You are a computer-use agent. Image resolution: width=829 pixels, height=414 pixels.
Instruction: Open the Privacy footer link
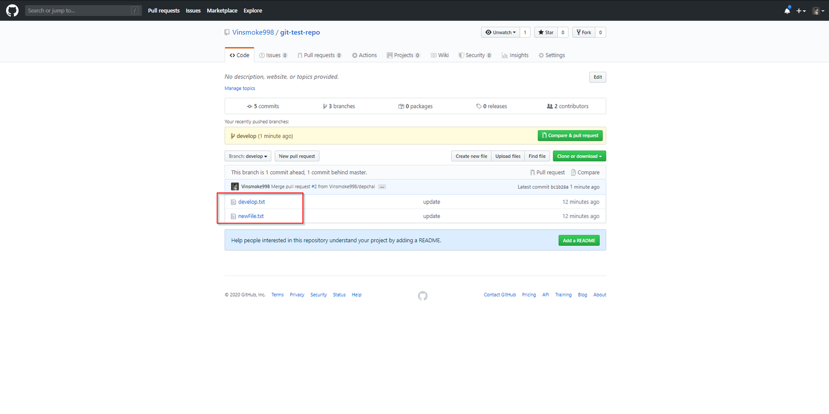click(x=297, y=295)
